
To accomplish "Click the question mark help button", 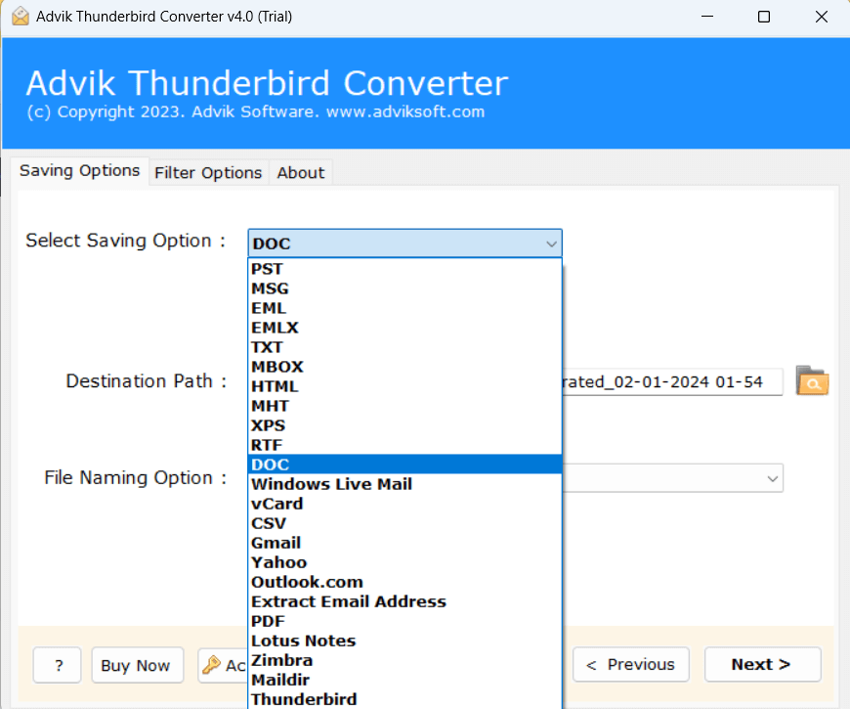I will (58, 665).
